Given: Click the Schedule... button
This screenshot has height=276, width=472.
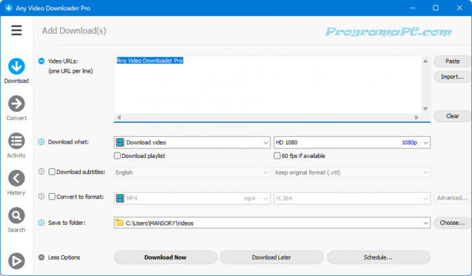Looking at the screenshot, I should click(x=378, y=257).
